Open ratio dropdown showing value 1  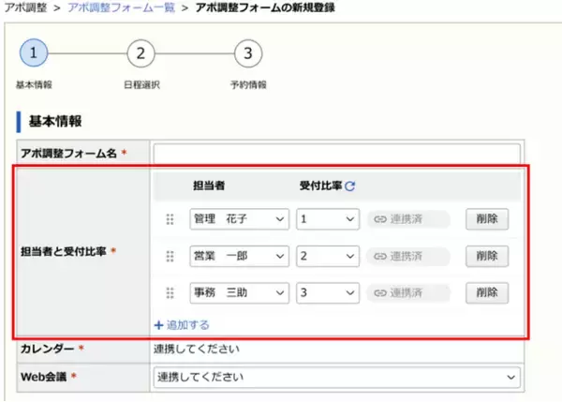pos(327,219)
